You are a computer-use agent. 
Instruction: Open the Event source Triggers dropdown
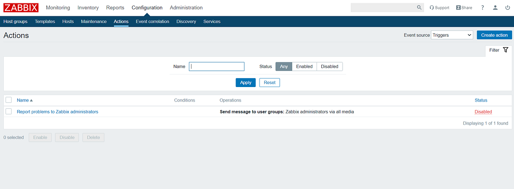coord(452,35)
